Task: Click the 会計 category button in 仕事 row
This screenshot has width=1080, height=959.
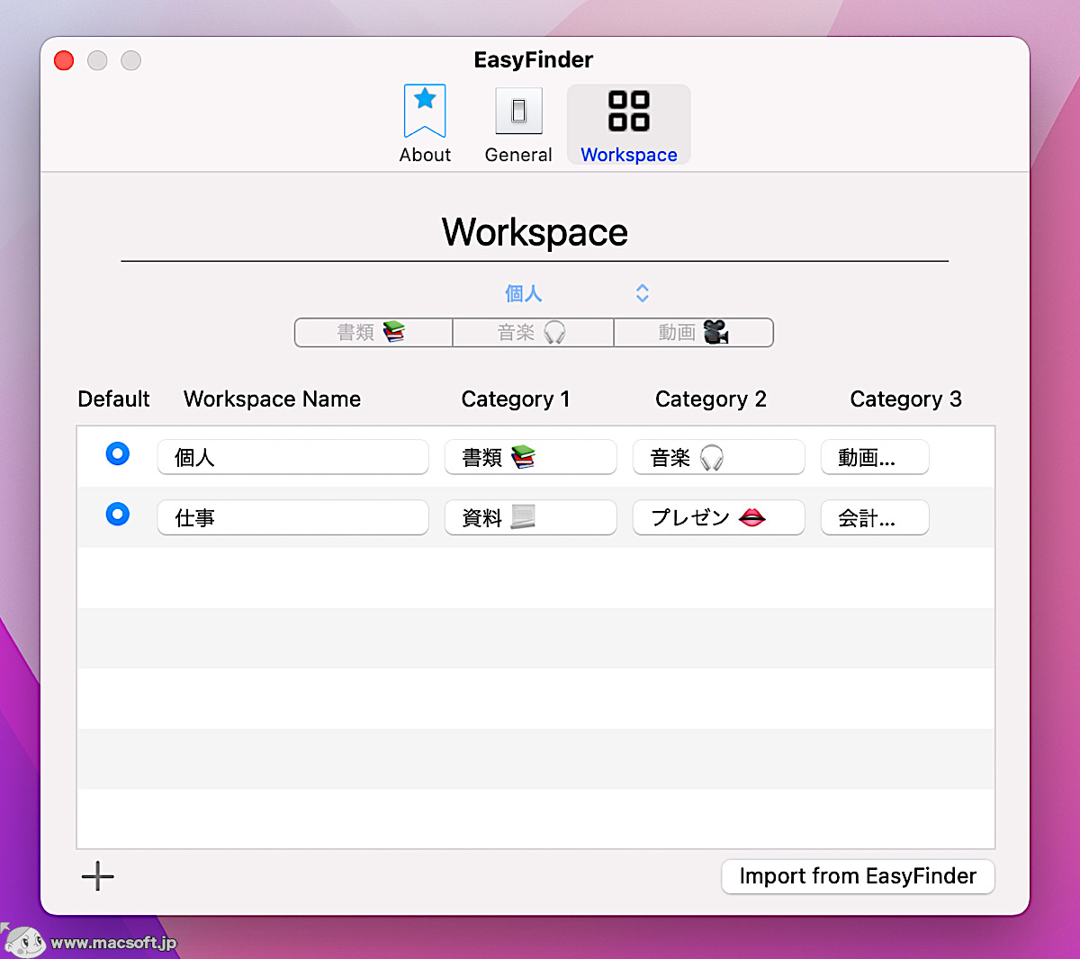Action: [x=874, y=517]
